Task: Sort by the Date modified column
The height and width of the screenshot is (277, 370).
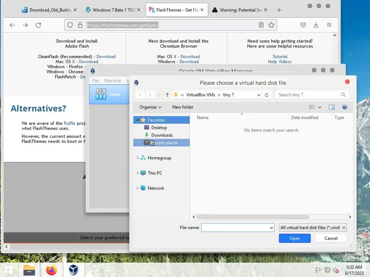Action: coord(305,118)
